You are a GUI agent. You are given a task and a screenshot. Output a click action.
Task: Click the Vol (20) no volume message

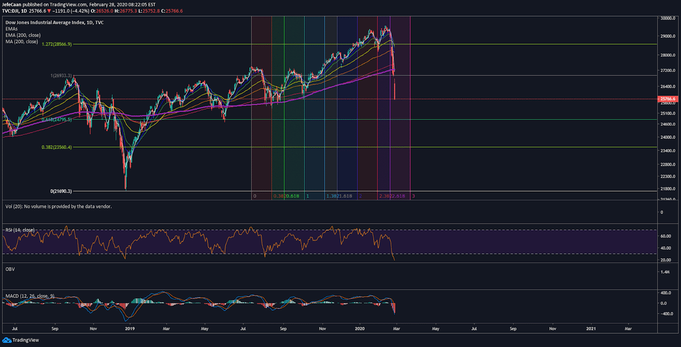pos(59,207)
